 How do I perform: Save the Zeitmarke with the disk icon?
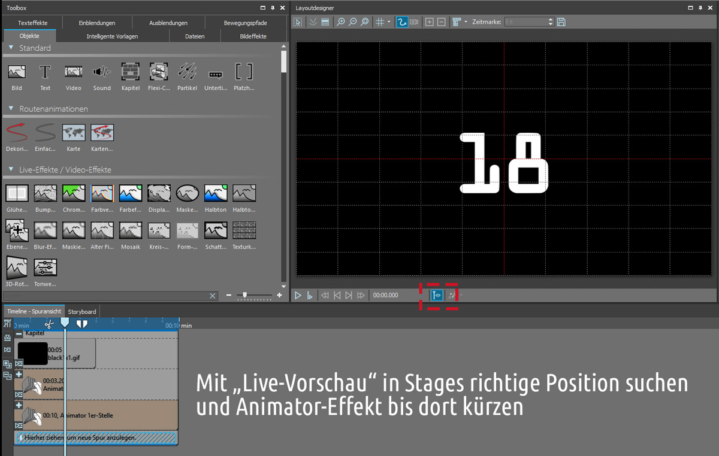(x=561, y=22)
